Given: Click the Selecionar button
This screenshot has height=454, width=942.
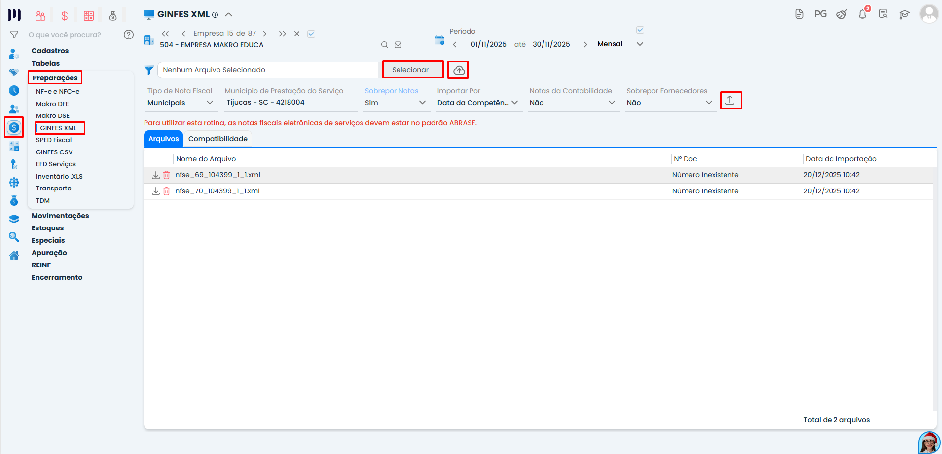Looking at the screenshot, I should pyautogui.click(x=413, y=70).
